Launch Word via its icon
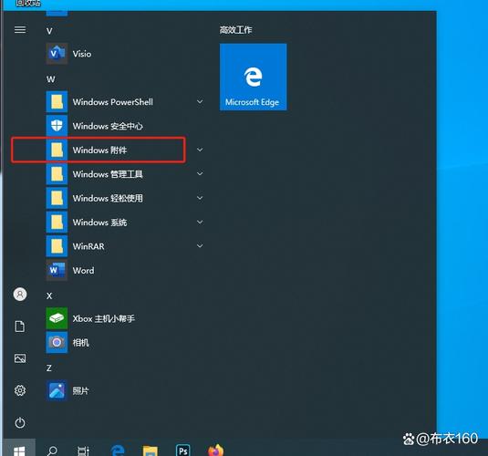The height and width of the screenshot is (456, 488). (57, 270)
